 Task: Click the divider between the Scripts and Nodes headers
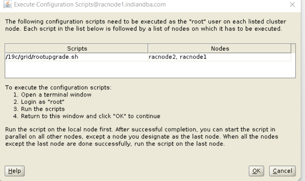point(148,49)
